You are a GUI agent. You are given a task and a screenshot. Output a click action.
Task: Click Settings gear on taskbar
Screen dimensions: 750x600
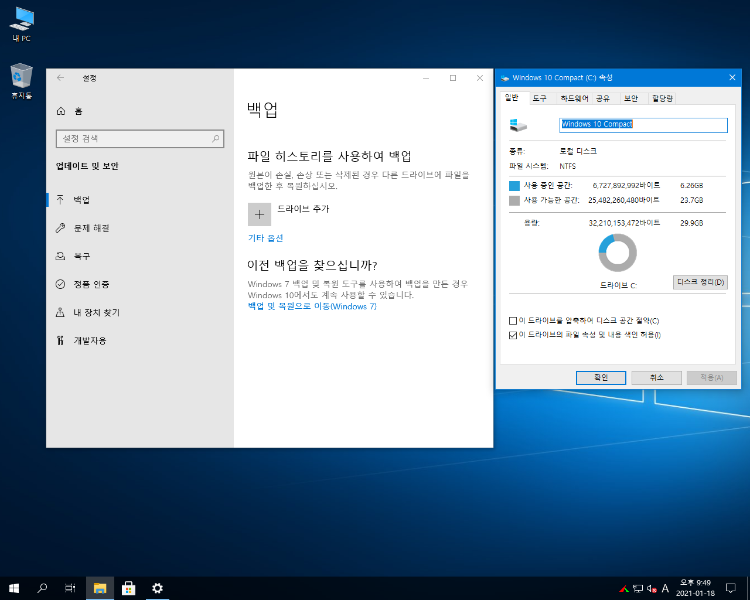[x=157, y=588]
